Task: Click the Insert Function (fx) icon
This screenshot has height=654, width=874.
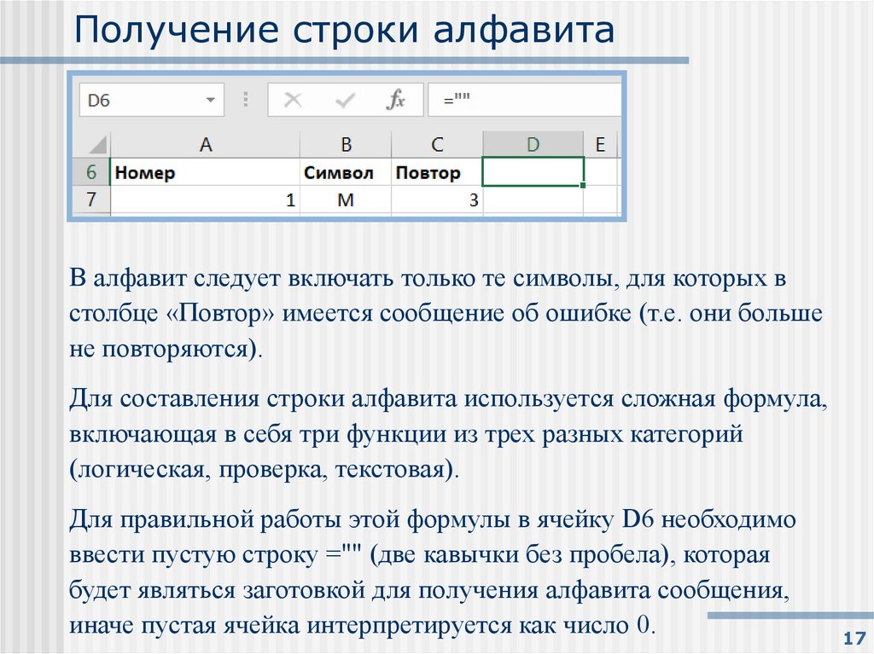Action: click(398, 99)
